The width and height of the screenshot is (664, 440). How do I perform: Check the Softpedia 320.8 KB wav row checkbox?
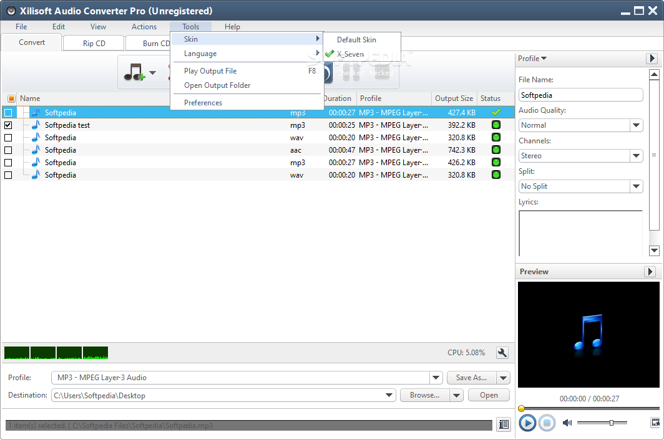click(8, 138)
